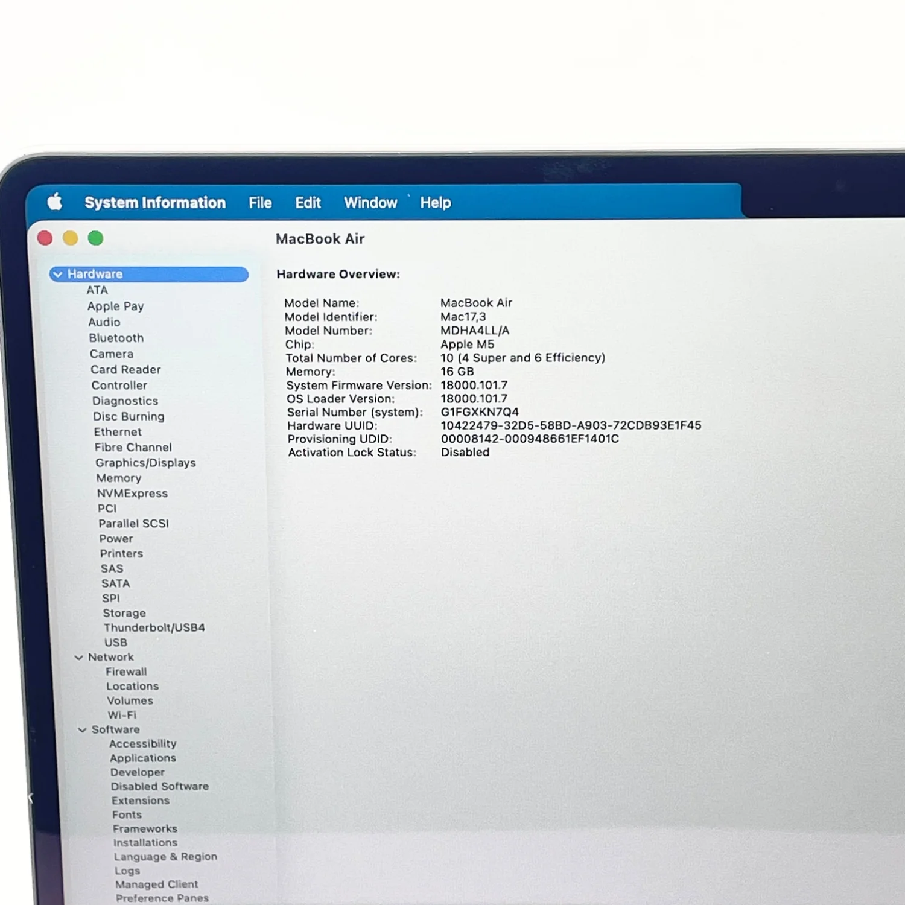This screenshot has width=905, height=905.
Task: Select Memory in the sidebar
Action: coord(119,478)
